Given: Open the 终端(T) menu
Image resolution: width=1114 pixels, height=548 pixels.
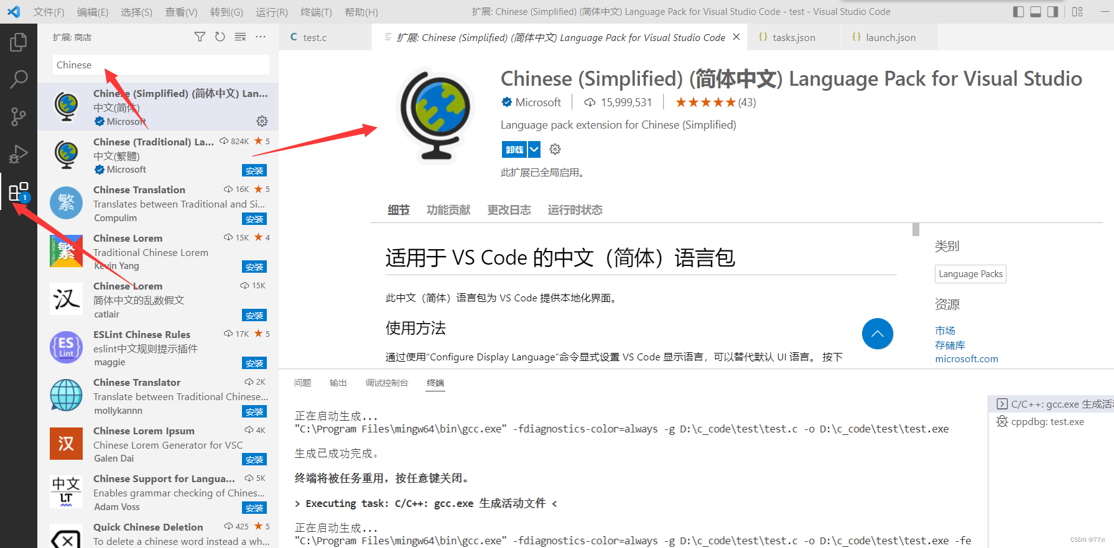Looking at the screenshot, I should tap(316, 12).
